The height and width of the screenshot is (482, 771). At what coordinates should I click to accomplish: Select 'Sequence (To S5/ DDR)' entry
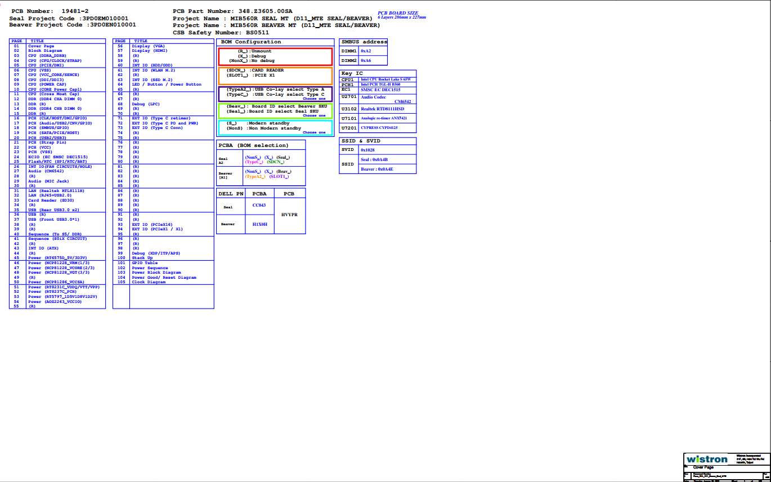click(55, 234)
